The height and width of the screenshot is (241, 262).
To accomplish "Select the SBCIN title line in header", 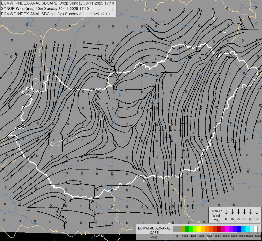I will [x=55, y=14].
